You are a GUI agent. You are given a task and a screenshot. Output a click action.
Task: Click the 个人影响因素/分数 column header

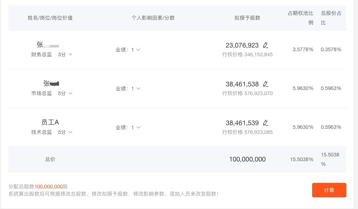(153, 18)
